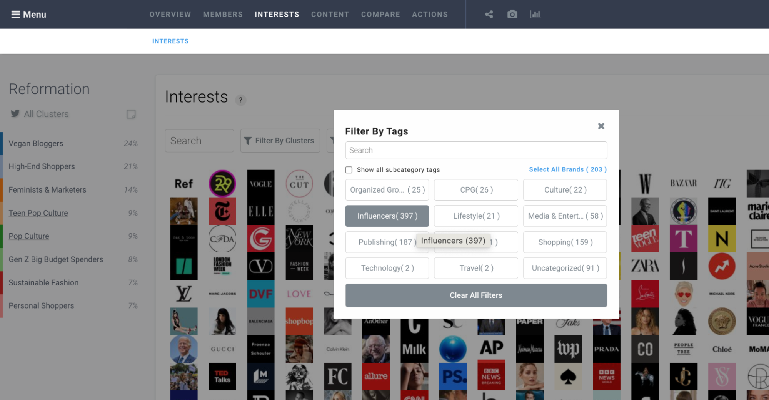Switch to the Overview tab
769x400 pixels.
point(170,14)
